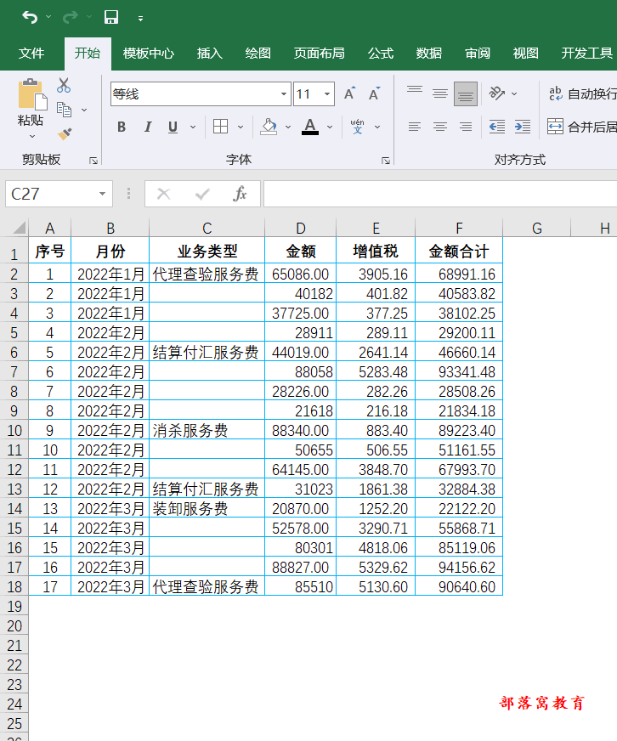Image resolution: width=617 pixels, height=741 pixels.
Task: Expand the Paste options arrow below 粘贴
Action: click(x=32, y=137)
